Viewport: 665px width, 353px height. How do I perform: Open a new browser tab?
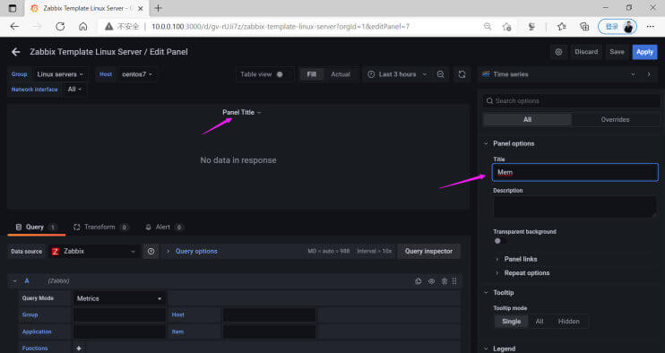(x=159, y=8)
